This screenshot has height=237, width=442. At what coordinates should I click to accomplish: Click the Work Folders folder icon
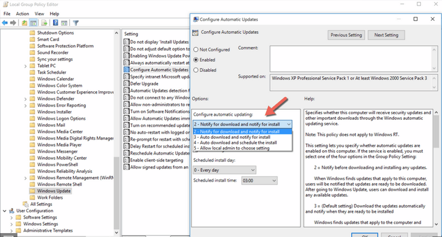pyautogui.click(x=33, y=197)
